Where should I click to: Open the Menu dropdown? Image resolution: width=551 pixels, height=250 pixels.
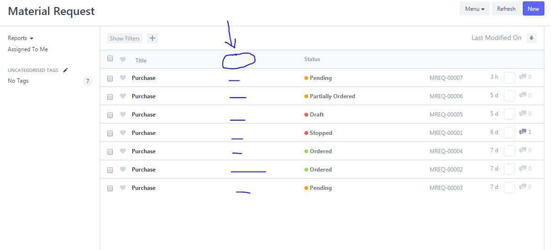[474, 9]
